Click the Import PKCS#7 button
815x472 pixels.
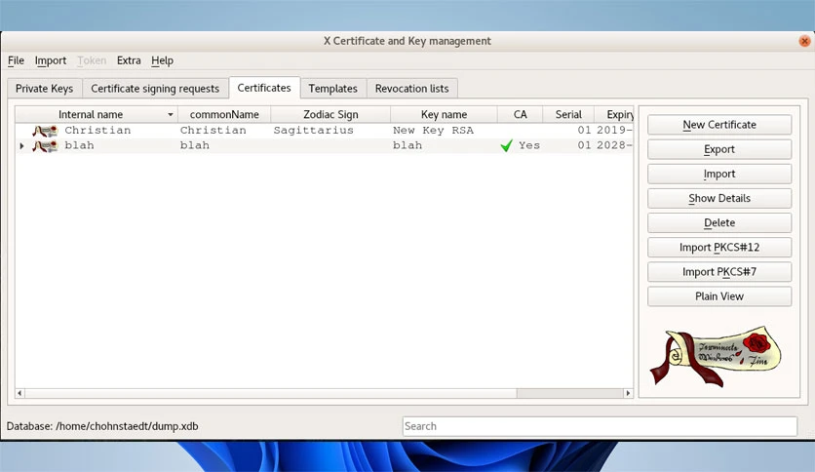[719, 272]
